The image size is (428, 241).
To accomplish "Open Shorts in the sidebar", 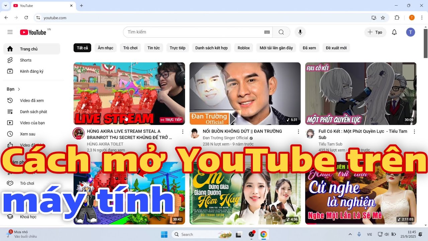I will [32, 60].
